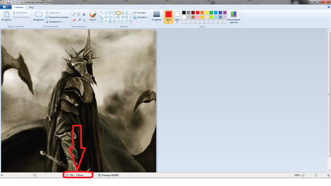The width and height of the screenshot is (331, 186).
Task: Pick the green color swatch
Action: coord(211,12)
